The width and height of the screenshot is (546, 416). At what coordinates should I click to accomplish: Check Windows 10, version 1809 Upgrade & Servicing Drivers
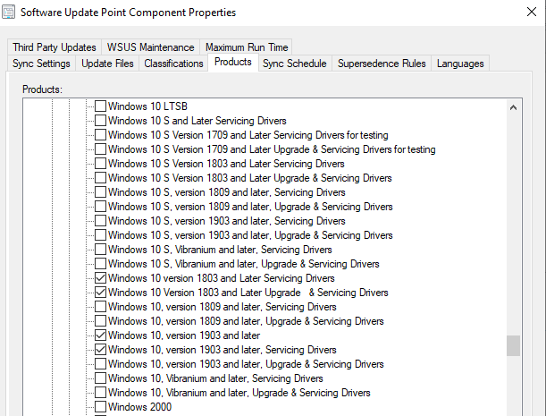(x=101, y=320)
